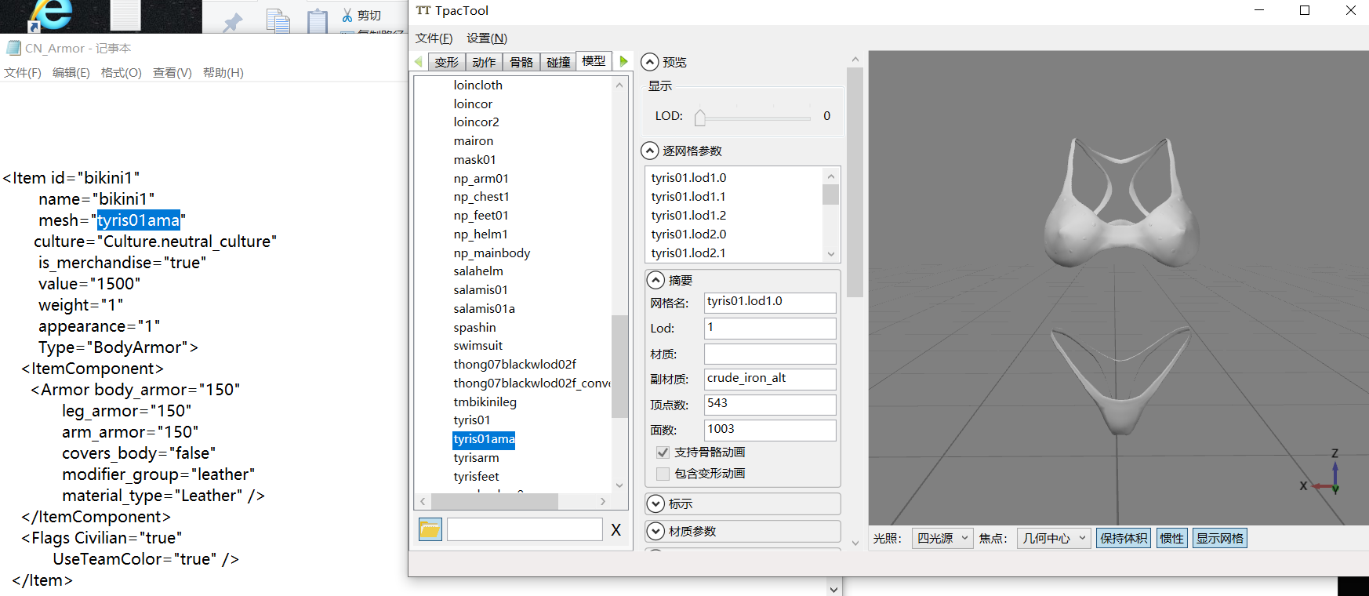Image resolution: width=1369 pixels, height=596 pixels.
Task: Click the cut scissors icon labeled 剪切
Action: 347,15
